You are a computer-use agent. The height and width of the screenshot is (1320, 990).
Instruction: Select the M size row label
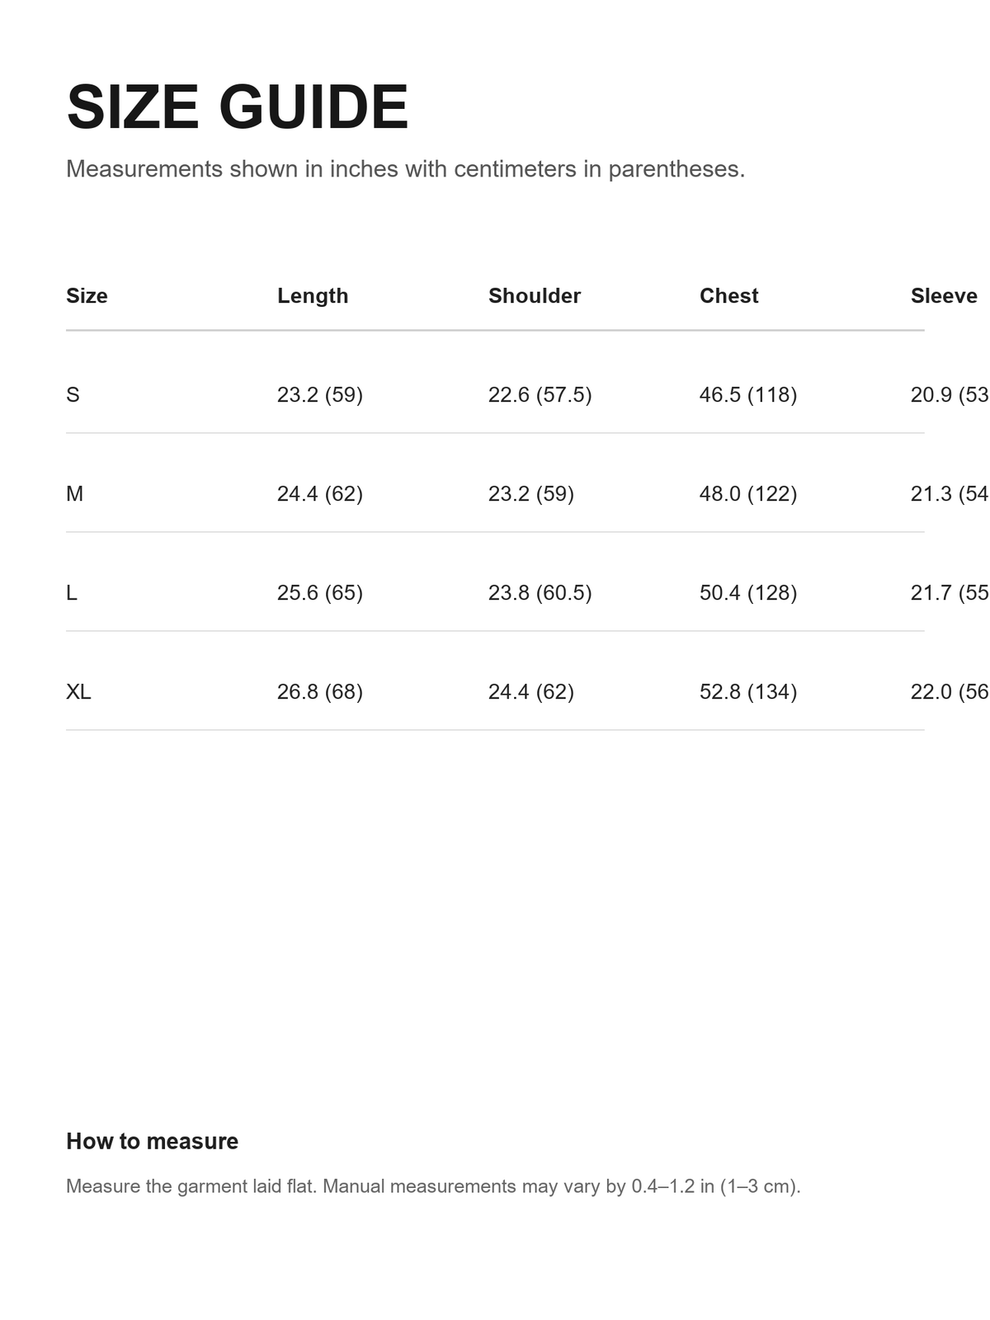click(x=74, y=493)
